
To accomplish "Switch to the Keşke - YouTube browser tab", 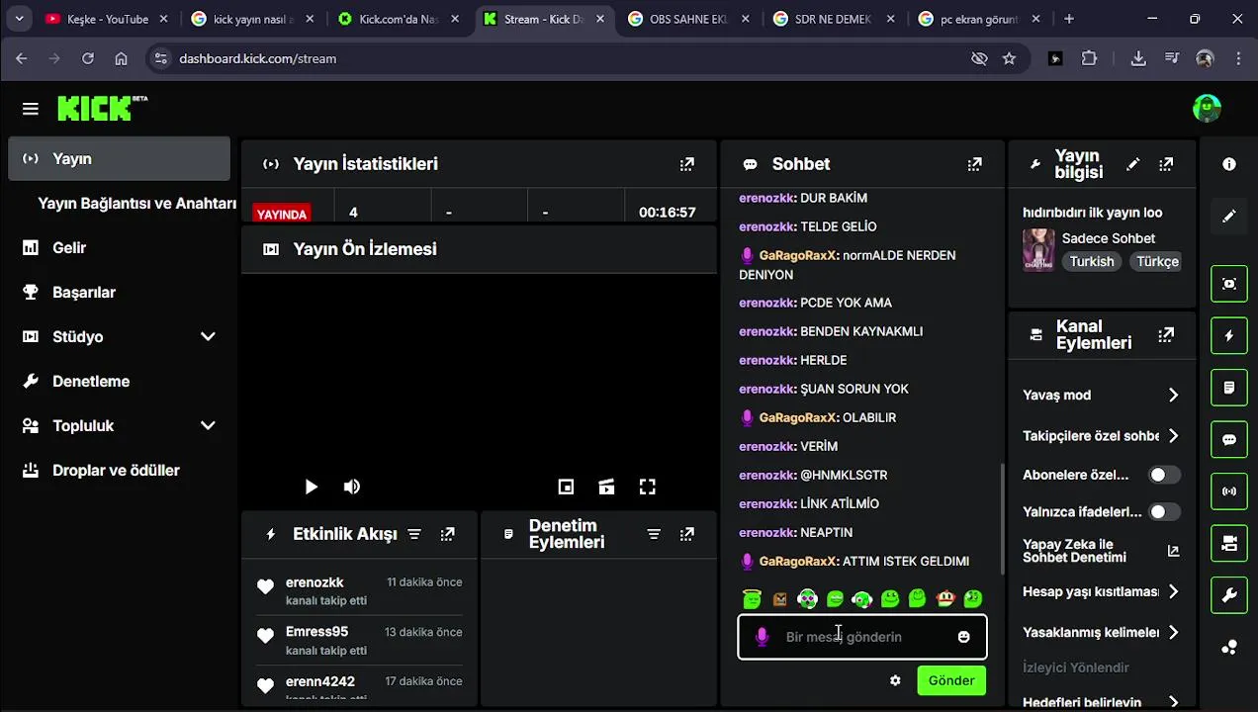I will coord(107,19).
